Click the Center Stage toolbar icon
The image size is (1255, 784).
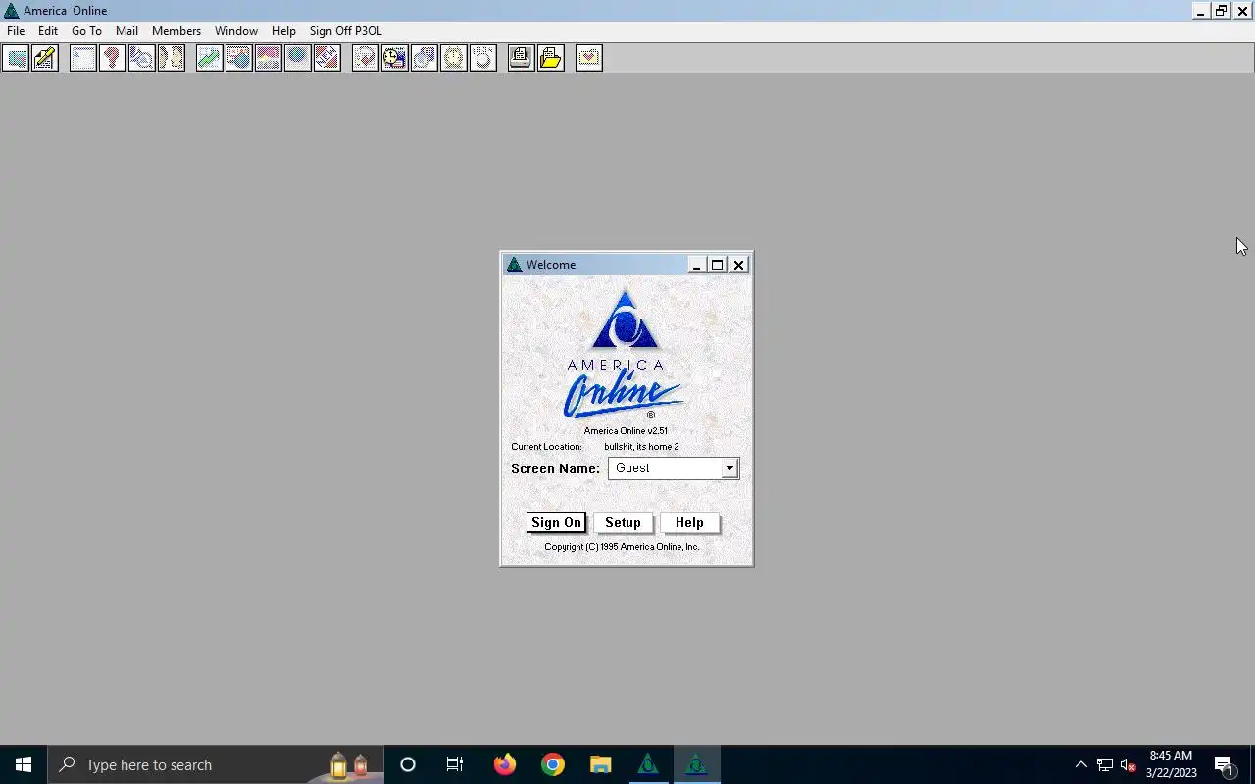pos(269,58)
